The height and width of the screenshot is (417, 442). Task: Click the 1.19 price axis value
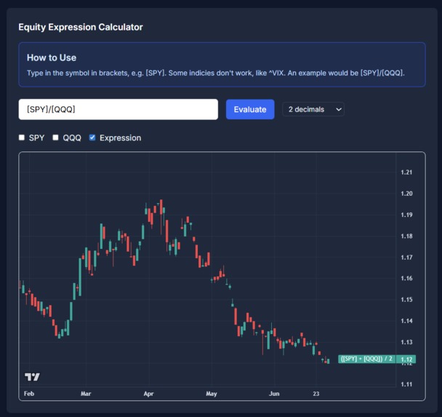point(406,215)
